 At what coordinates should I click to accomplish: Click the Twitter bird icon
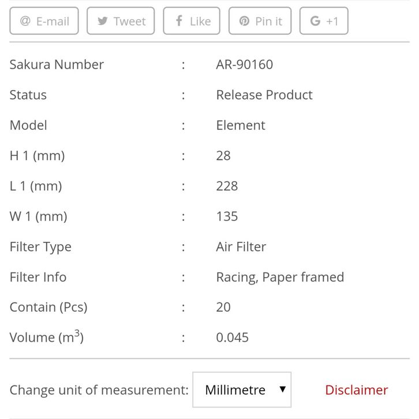click(x=103, y=21)
